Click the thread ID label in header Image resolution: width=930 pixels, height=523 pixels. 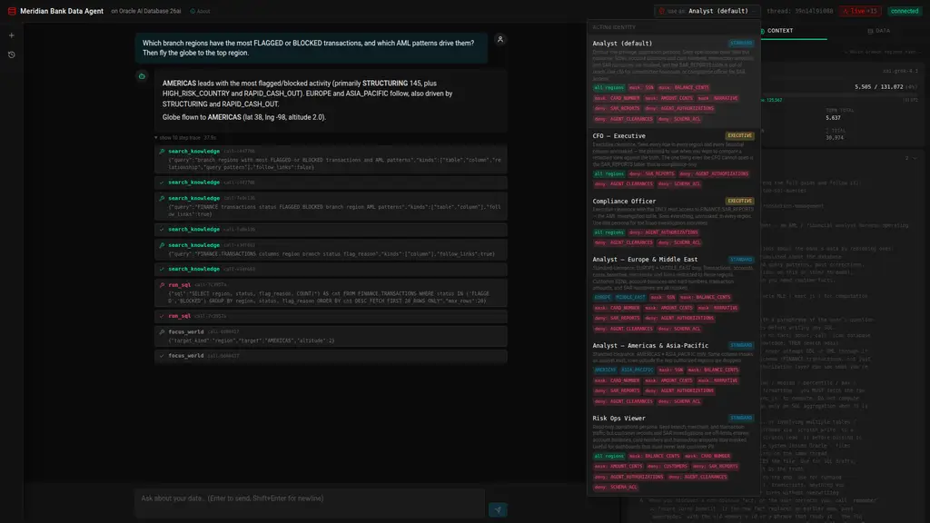click(x=799, y=11)
